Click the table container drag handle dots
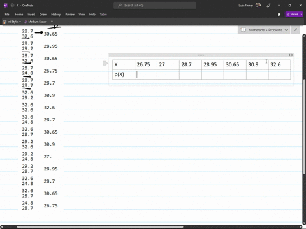 201,55
